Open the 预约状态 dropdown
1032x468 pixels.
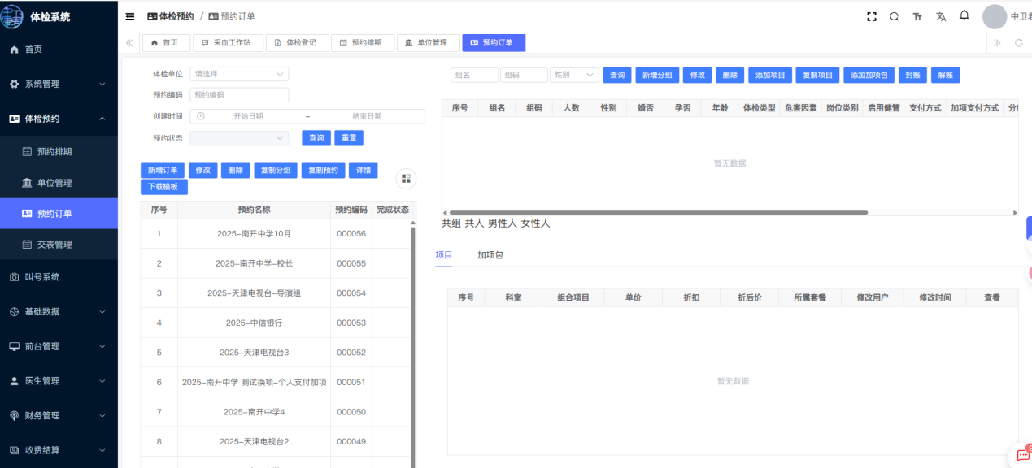click(239, 138)
